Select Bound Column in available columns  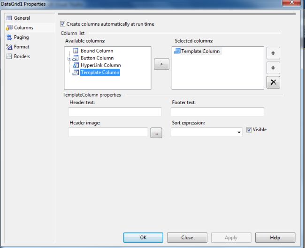[97, 51]
